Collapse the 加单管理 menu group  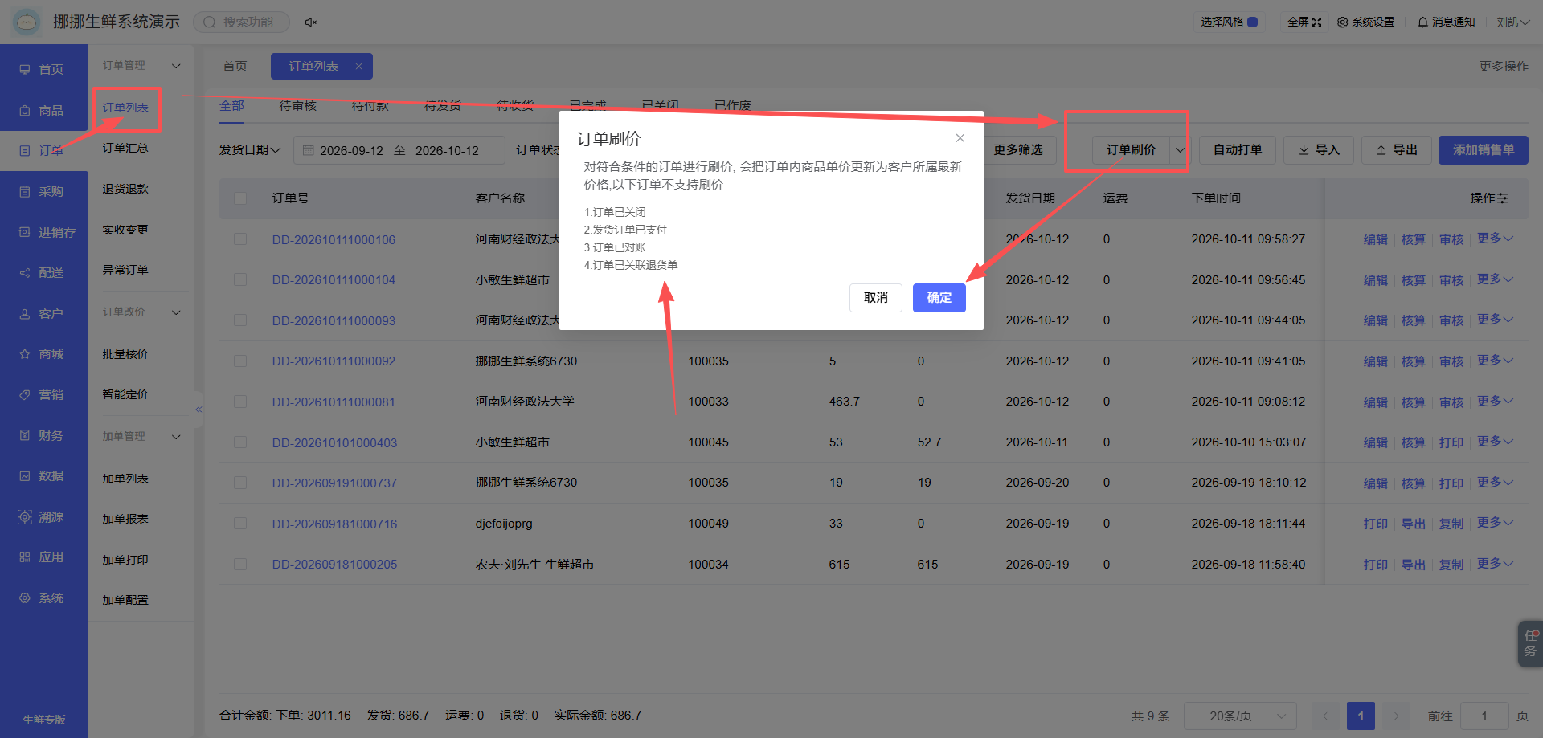tap(176, 437)
